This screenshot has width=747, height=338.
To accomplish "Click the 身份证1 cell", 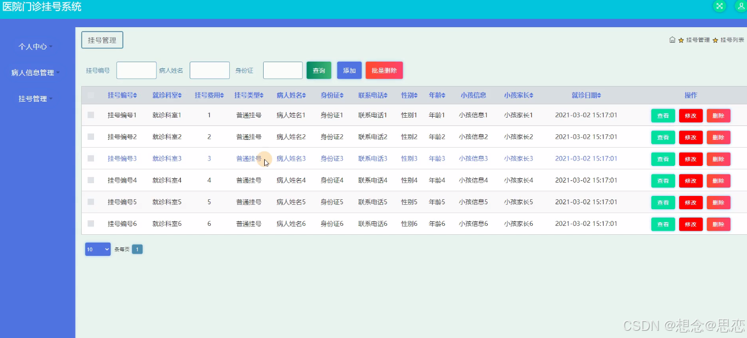I will click(x=332, y=115).
